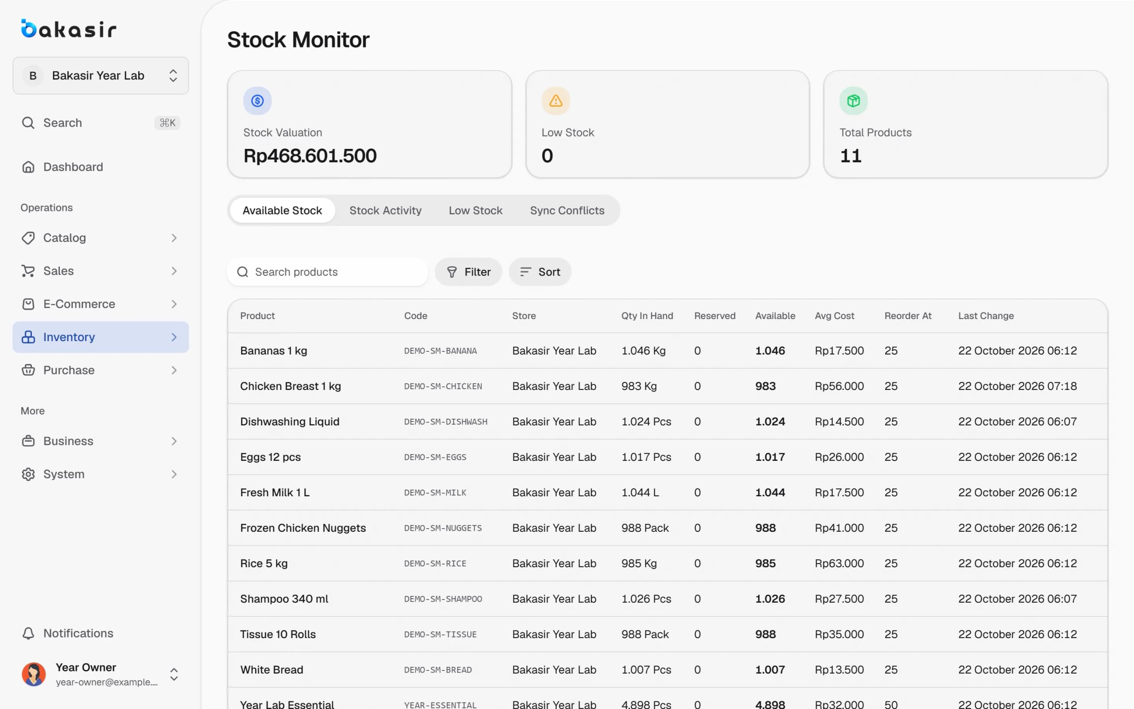This screenshot has height=709, width=1134.
Task: Click Dishwashing Liquid average cost Rp14.500
Action: tap(839, 421)
